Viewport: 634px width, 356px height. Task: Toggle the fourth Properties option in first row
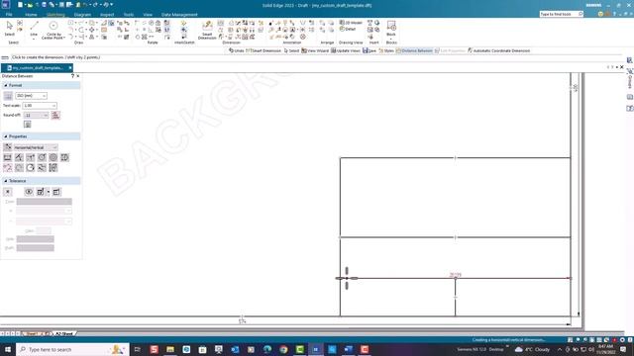(42, 157)
